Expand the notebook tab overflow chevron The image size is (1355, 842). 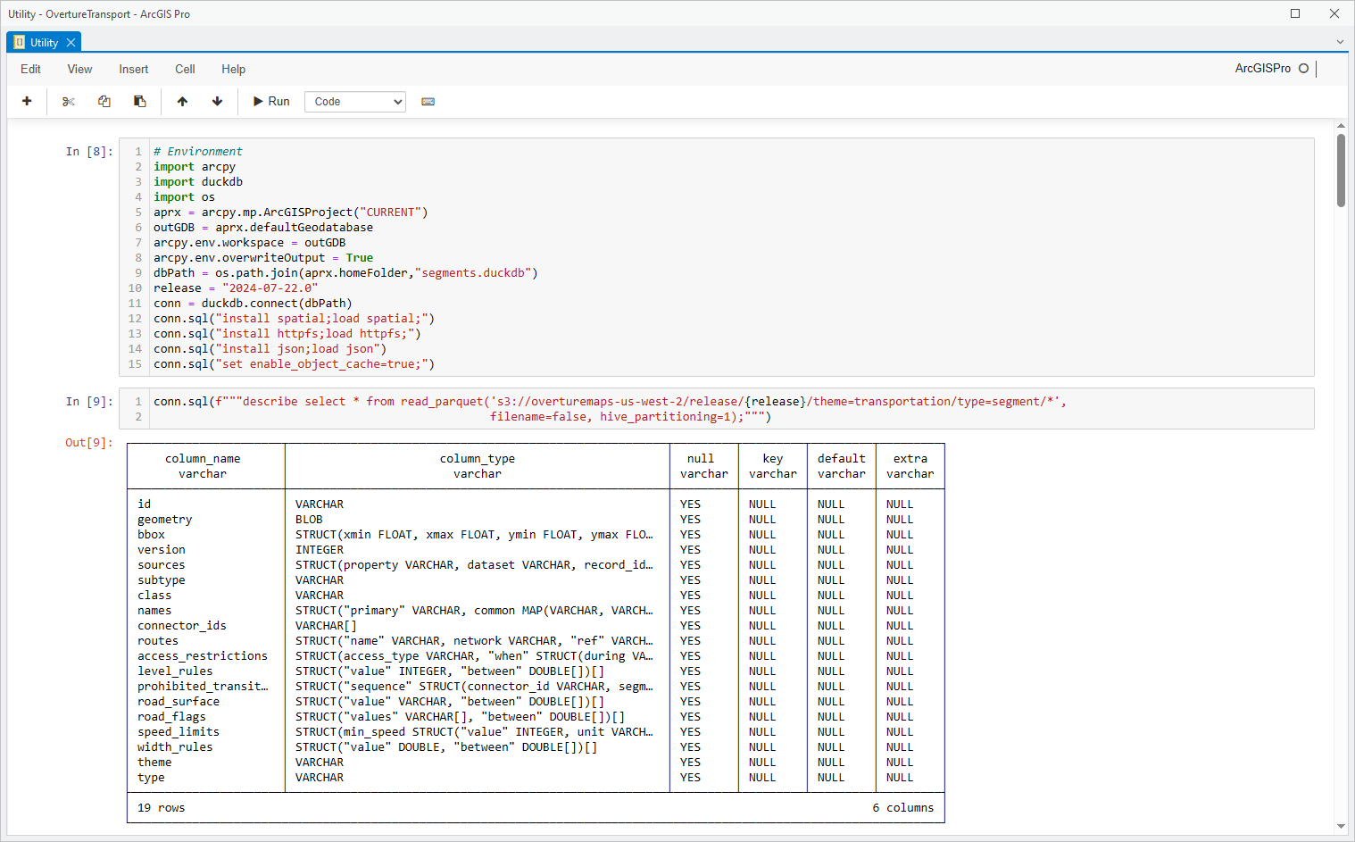pos(1340,42)
